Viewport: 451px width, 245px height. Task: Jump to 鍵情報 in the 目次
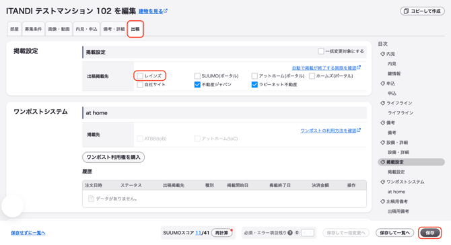[394, 73]
